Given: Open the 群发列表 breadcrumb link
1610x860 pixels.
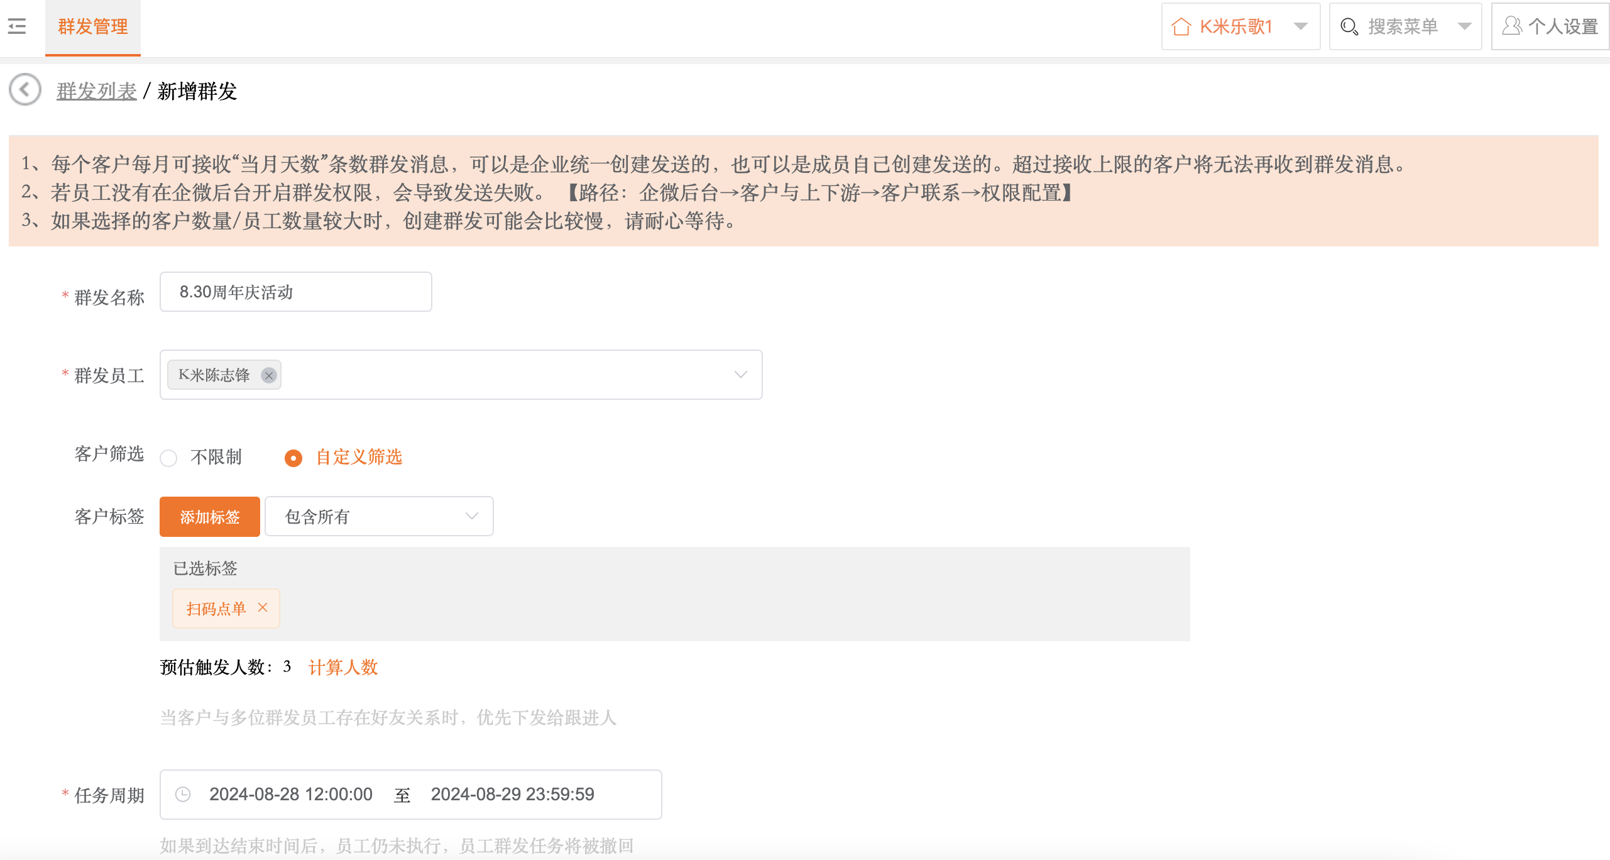Looking at the screenshot, I should [x=97, y=91].
